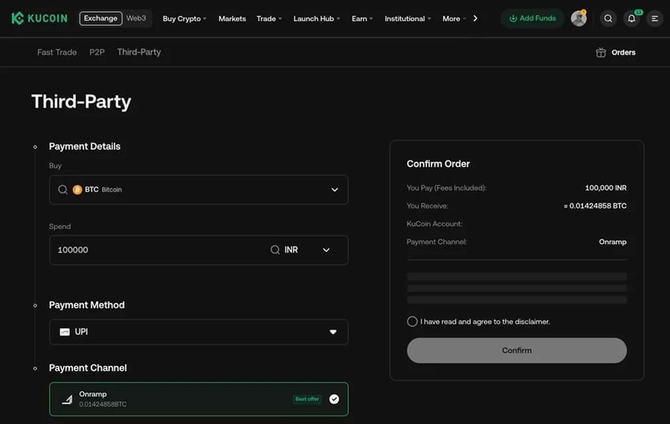Image resolution: width=670 pixels, height=424 pixels.
Task: Open the search icon in the top bar
Action: tap(608, 19)
